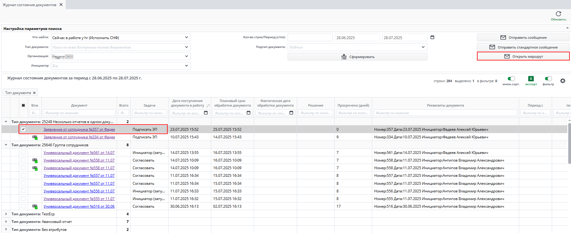571x233 pixels.
Task: Click the start date field 28.06.2025
Action: click(x=358, y=38)
